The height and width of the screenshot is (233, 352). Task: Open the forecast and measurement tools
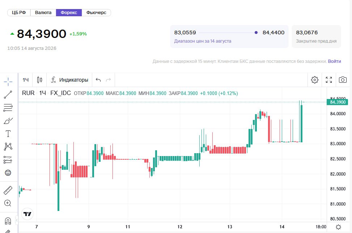[8, 160]
